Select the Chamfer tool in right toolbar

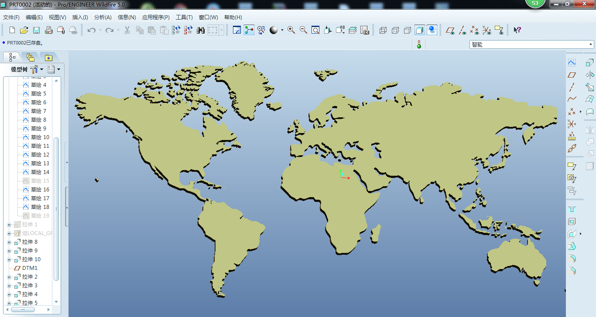572,270
